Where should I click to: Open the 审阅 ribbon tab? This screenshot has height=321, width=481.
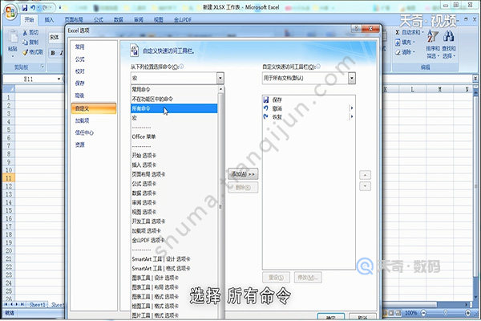(x=139, y=19)
